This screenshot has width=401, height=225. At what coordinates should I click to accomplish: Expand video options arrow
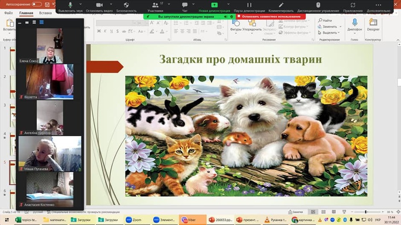(111, 4)
